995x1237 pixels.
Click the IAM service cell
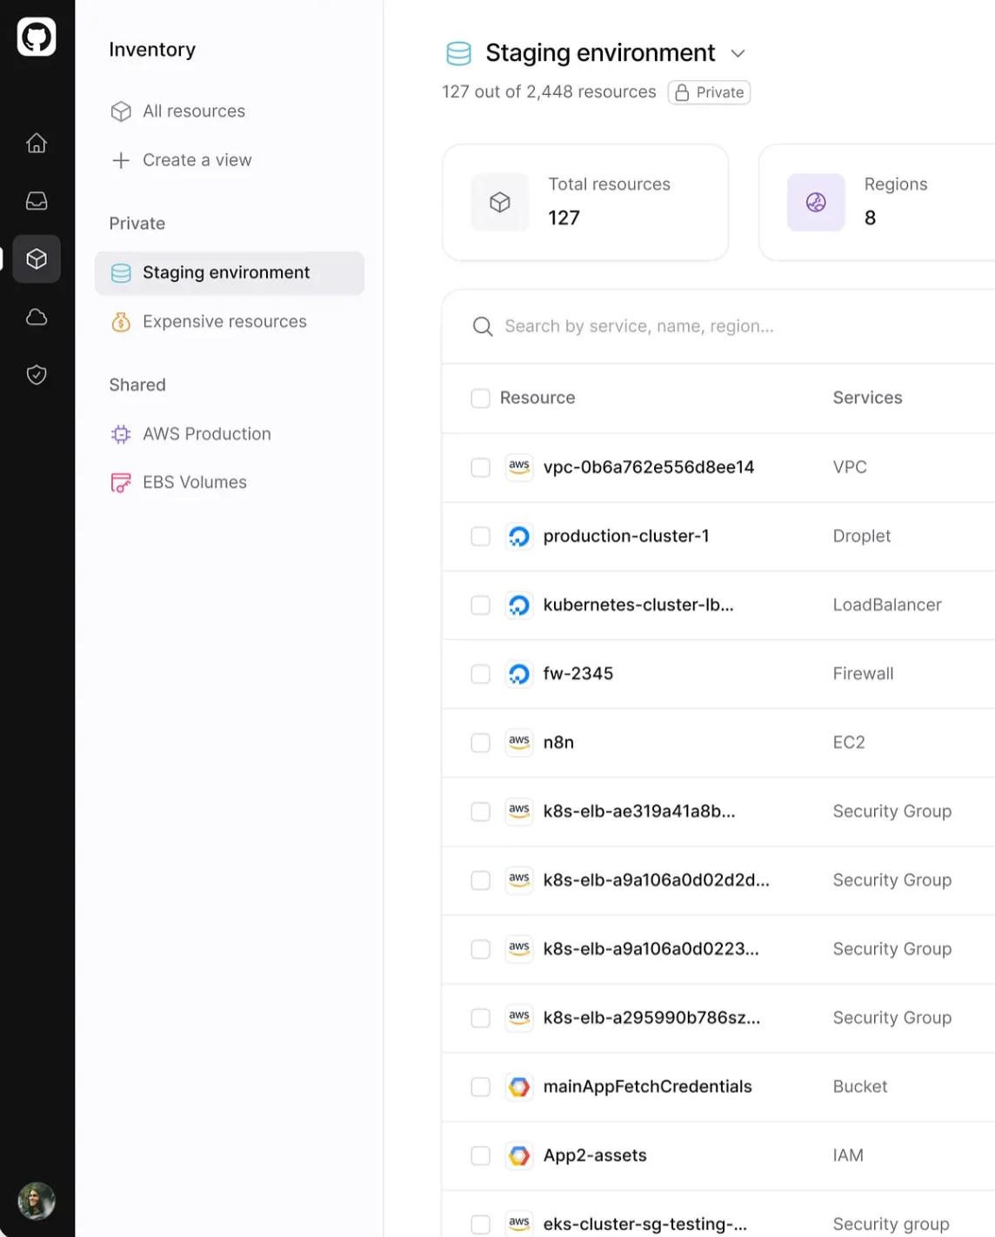(x=848, y=1155)
